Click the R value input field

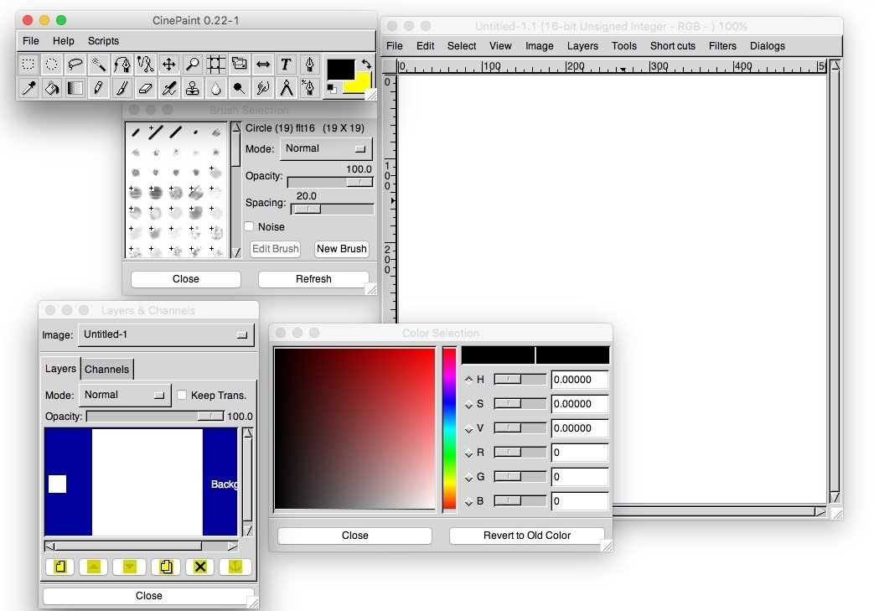click(580, 453)
